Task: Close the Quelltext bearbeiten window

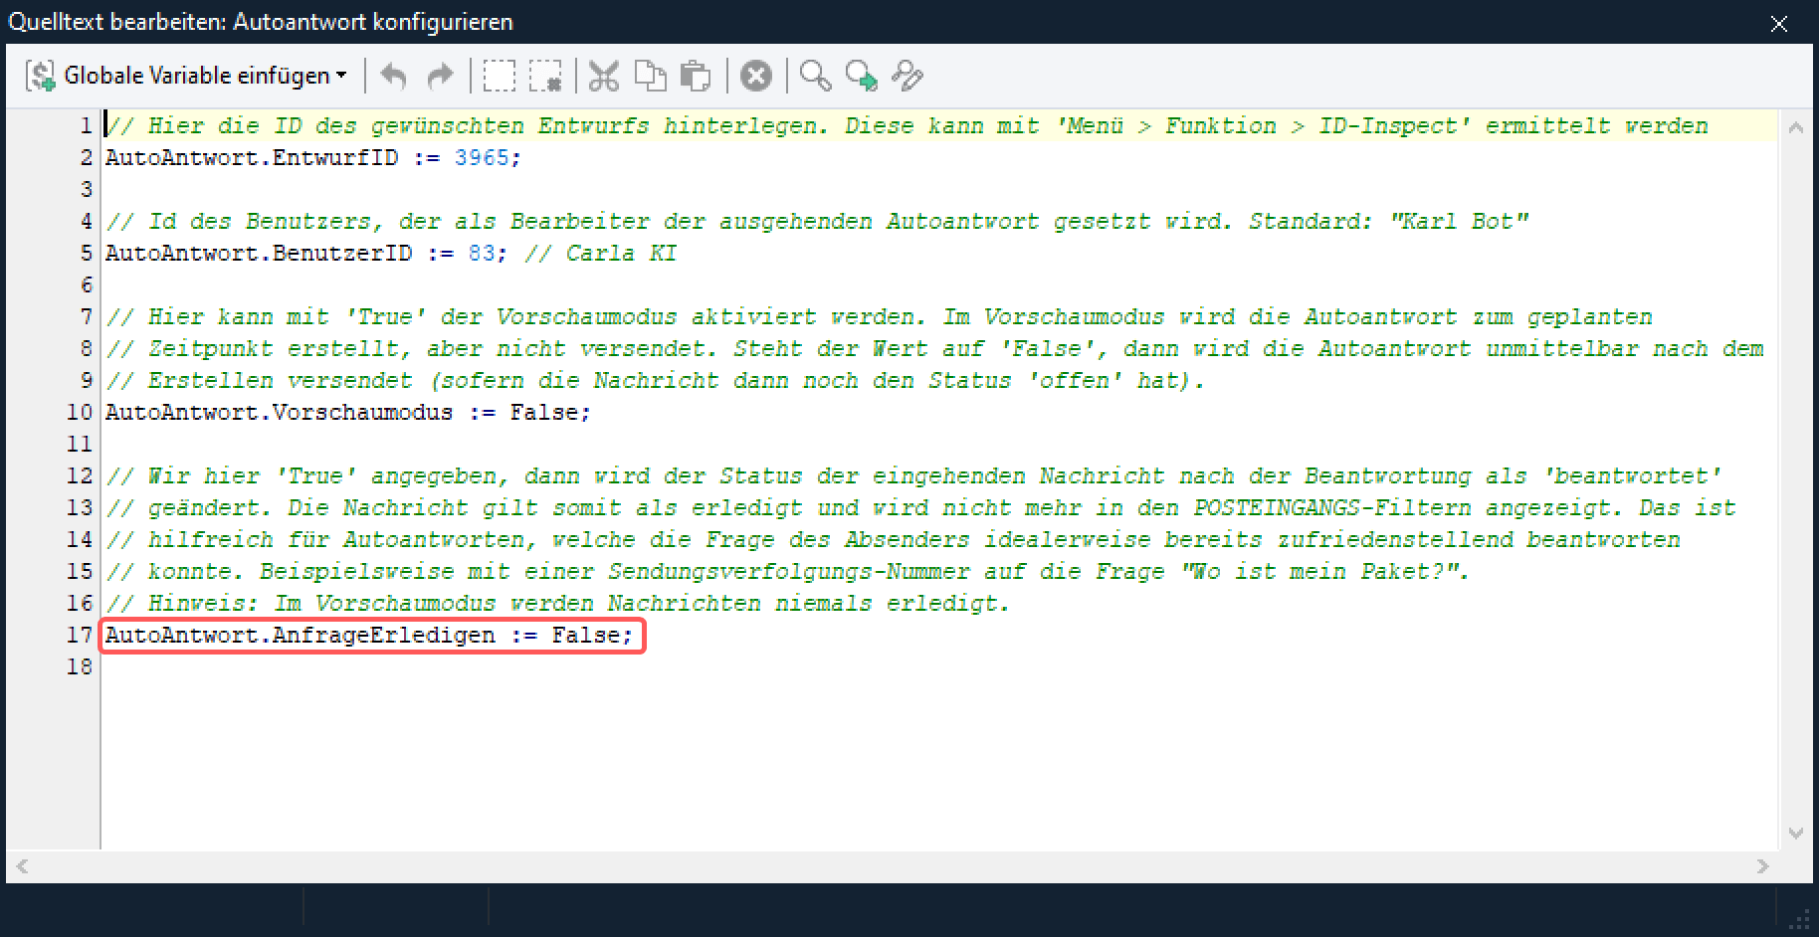Action: tap(1779, 23)
